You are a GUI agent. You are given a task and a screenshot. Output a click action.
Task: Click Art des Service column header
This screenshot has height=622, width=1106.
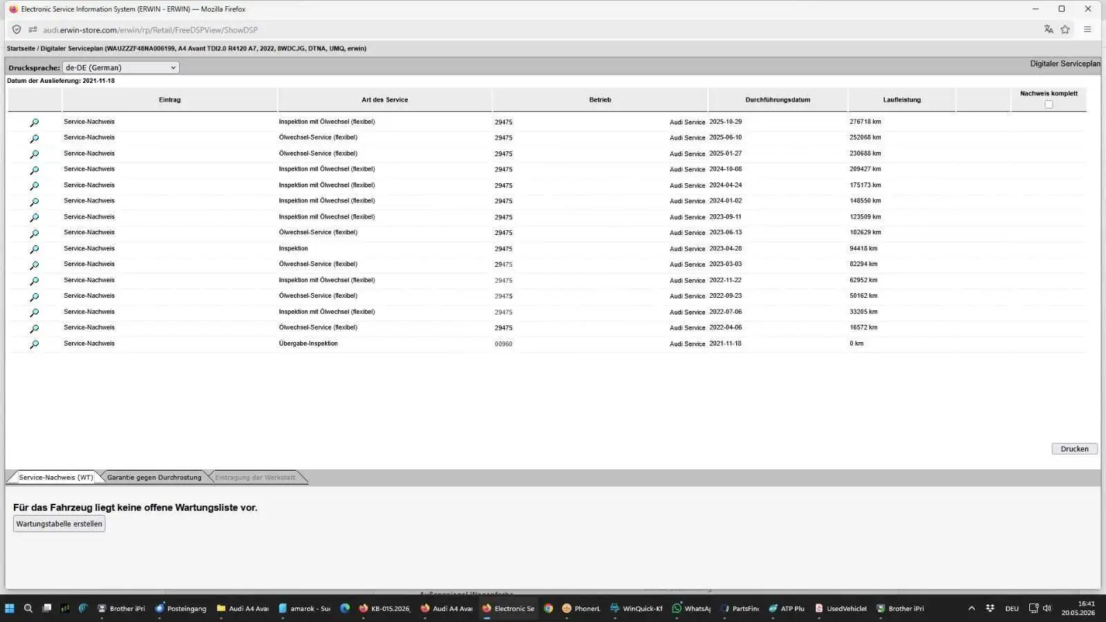click(x=385, y=100)
